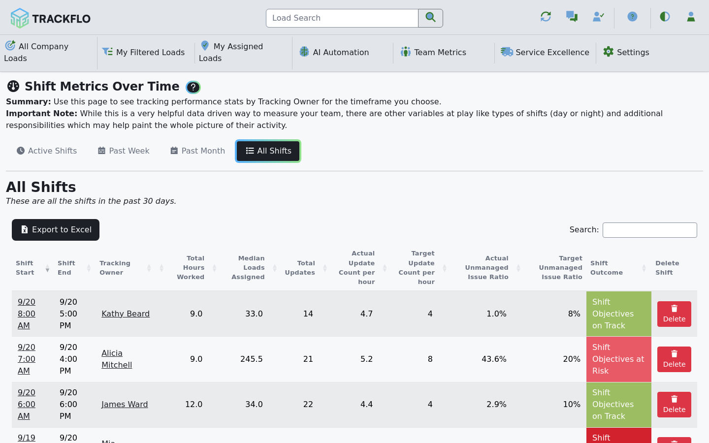The width and height of the screenshot is (709, 443).
Task: Click Export to Excel button
Action: click(x=56, y=230)
